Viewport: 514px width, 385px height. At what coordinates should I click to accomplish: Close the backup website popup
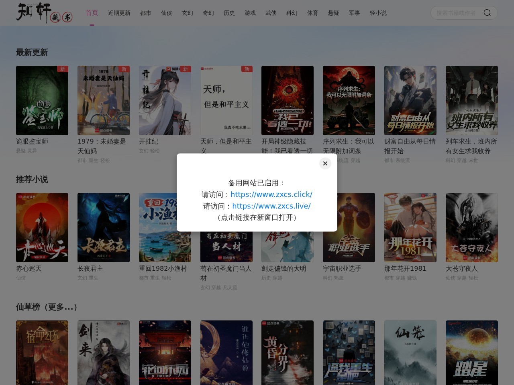pos(325,163)
